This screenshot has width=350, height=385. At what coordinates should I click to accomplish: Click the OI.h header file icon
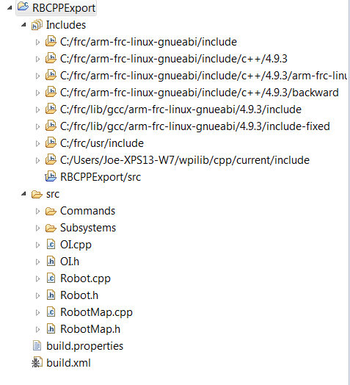click(51, 262)
